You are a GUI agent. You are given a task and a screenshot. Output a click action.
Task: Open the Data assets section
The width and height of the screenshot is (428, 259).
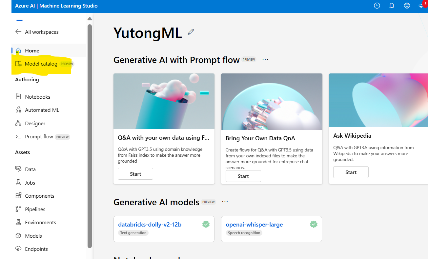point(30,169)
